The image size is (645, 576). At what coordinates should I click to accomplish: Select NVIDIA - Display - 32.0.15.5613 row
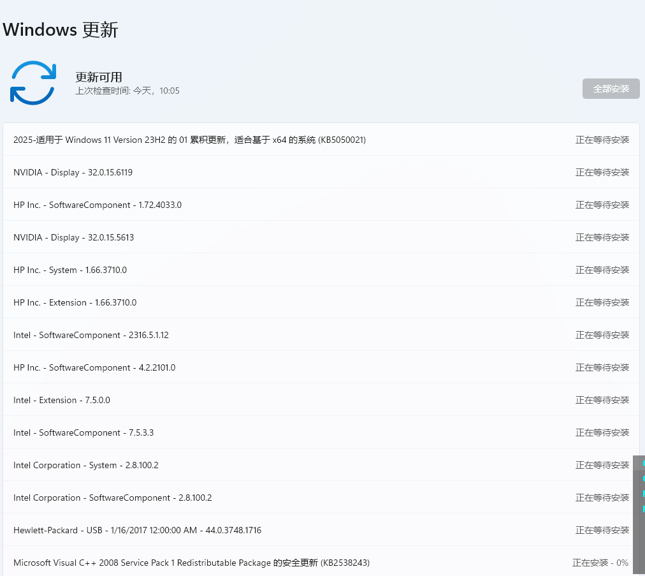coord(321,237)
